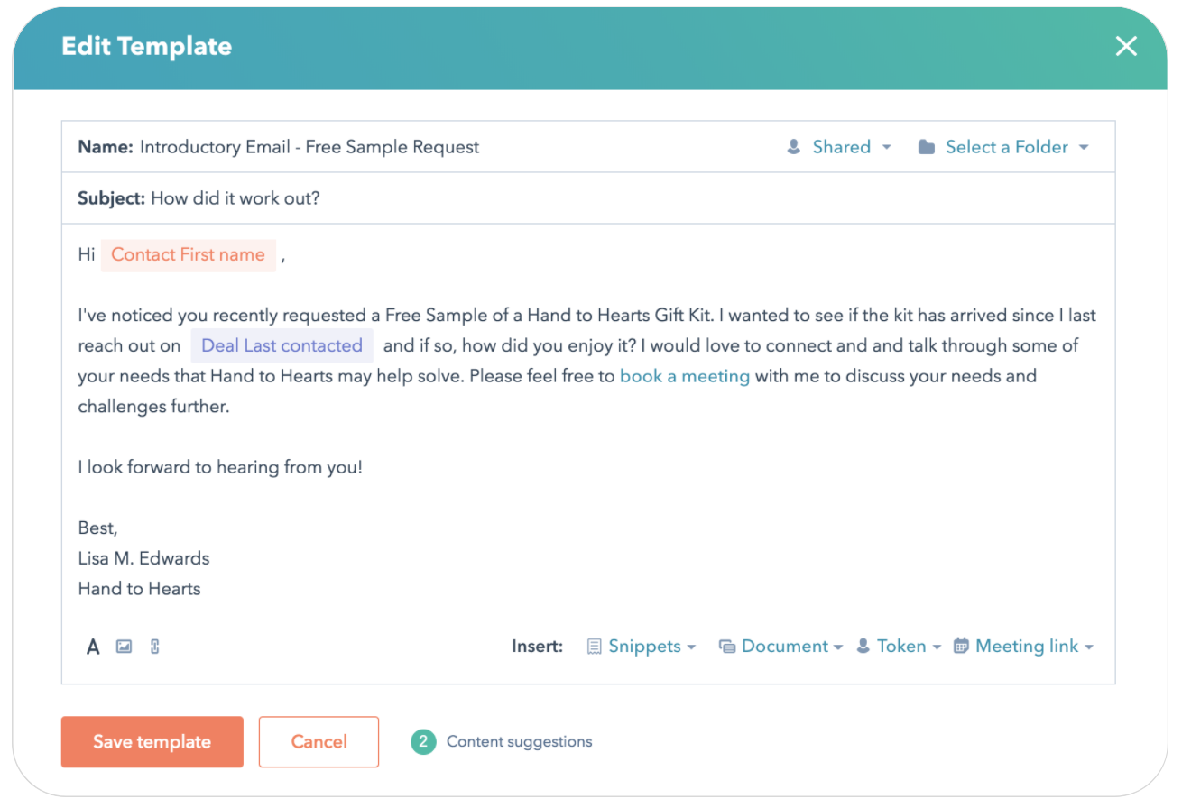Click the person icon next to Shared
The width and height of the screenshot is (1182, 808).
793,146
